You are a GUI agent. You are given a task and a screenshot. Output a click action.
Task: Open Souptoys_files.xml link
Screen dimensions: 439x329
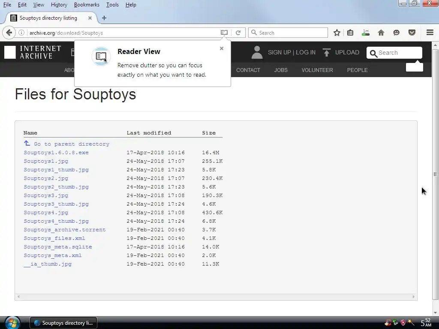pos(54,238)
